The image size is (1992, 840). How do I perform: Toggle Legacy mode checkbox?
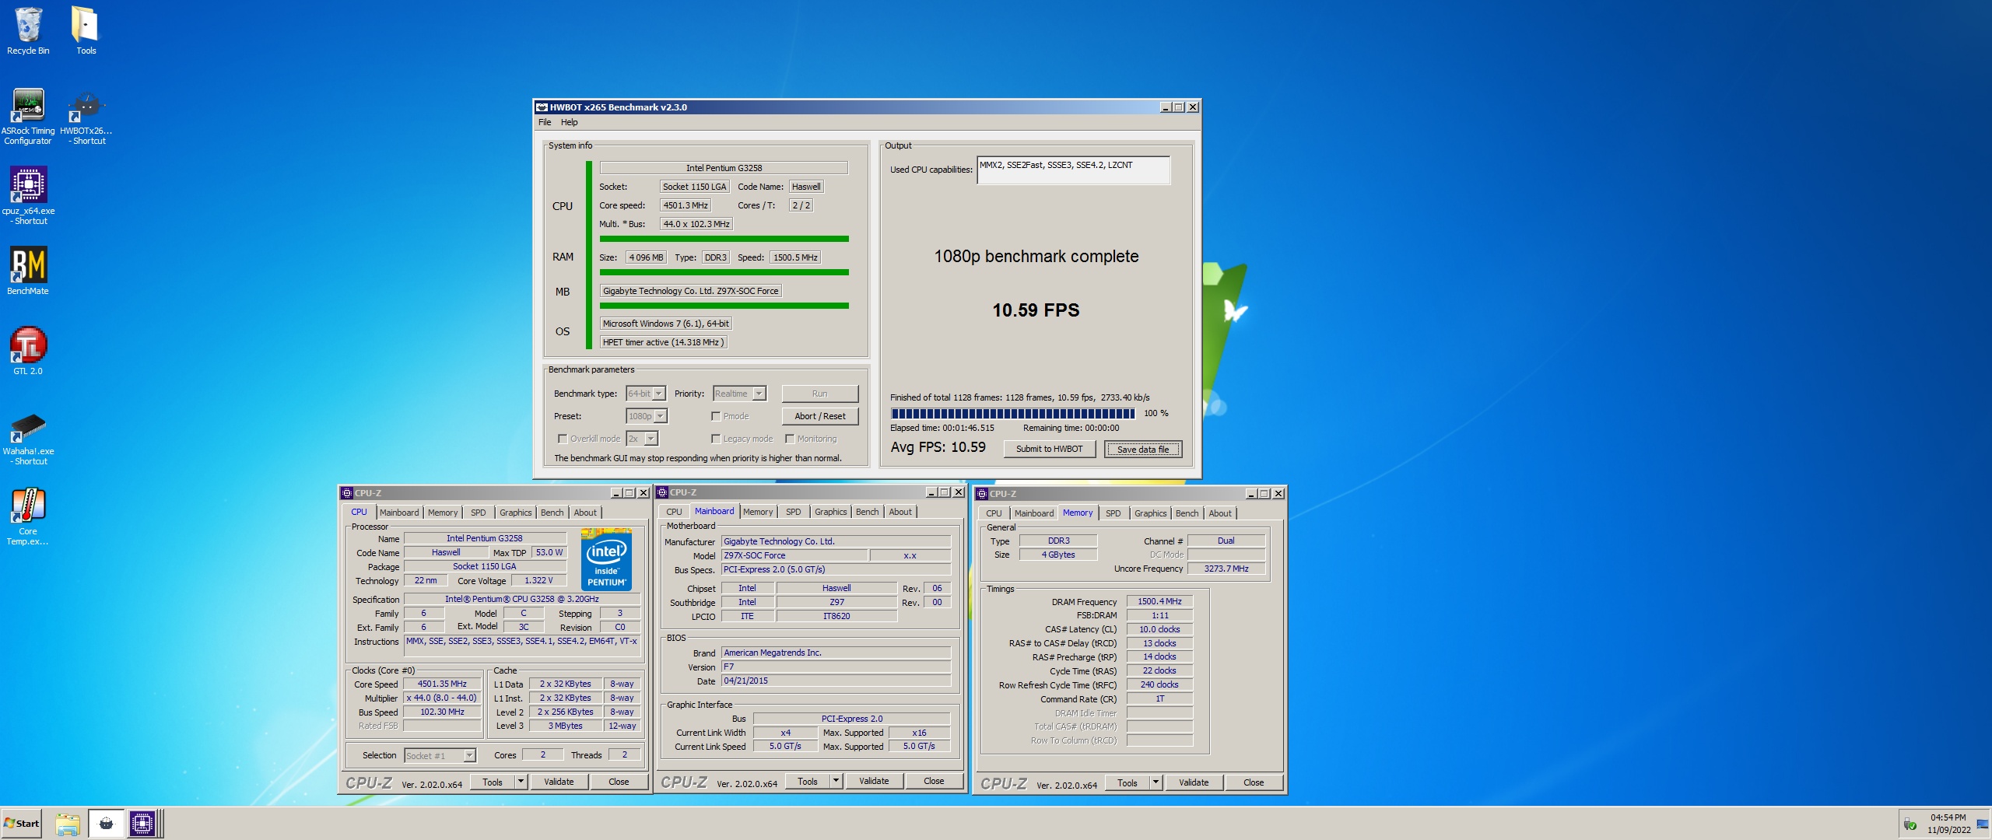pyautogui.click(x=715, y=439)
